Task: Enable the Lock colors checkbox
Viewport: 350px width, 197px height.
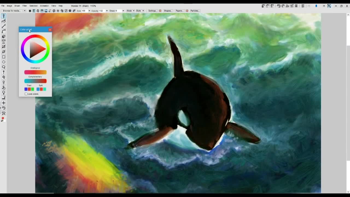Action: (26, 94)
